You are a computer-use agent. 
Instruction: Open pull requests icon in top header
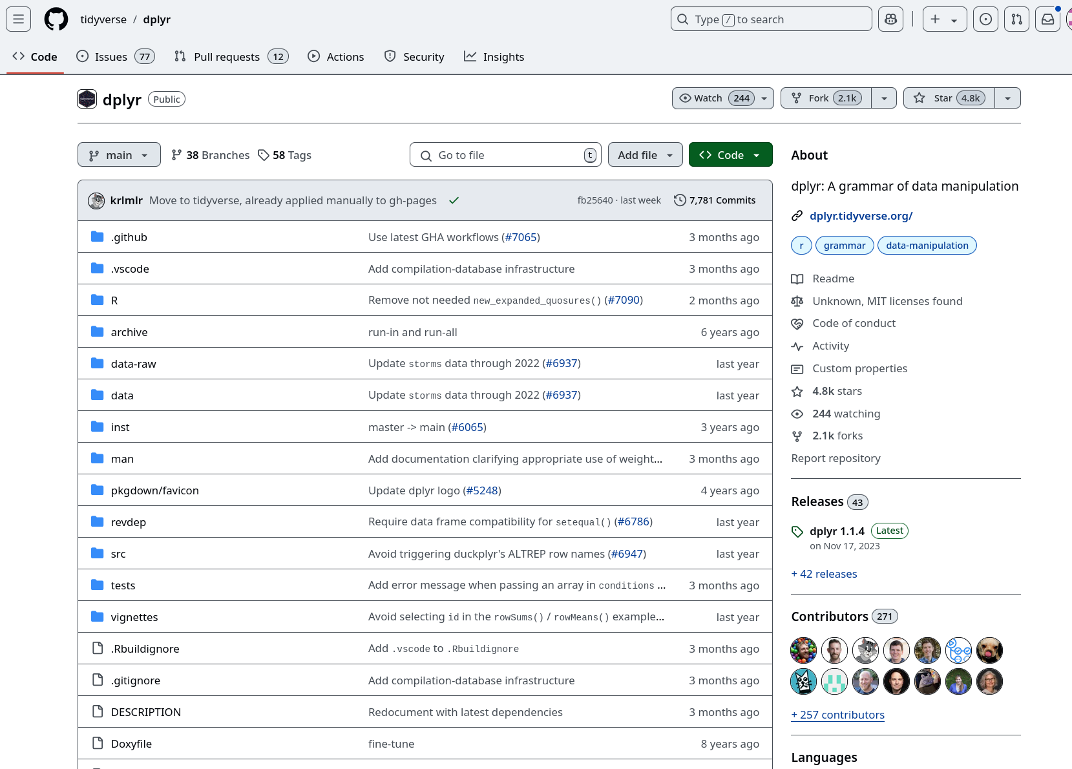pos(1016,19)
